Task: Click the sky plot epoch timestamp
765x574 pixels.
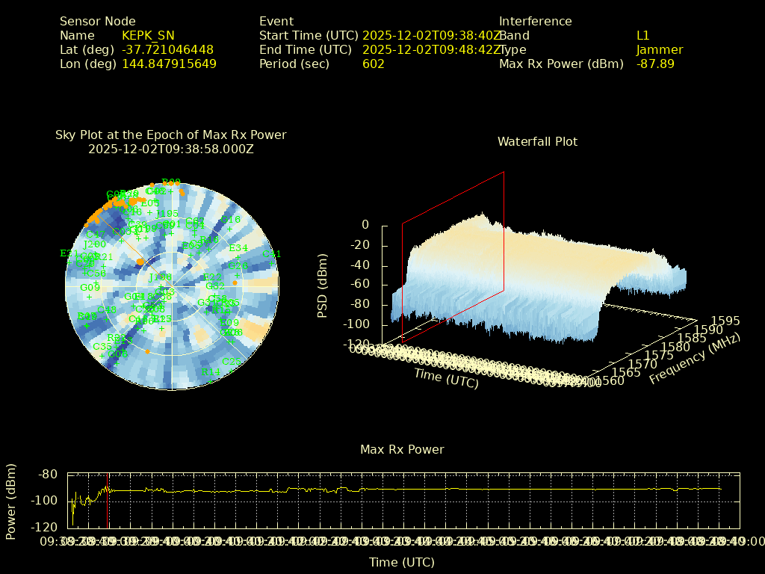Action: coord(170,149)
